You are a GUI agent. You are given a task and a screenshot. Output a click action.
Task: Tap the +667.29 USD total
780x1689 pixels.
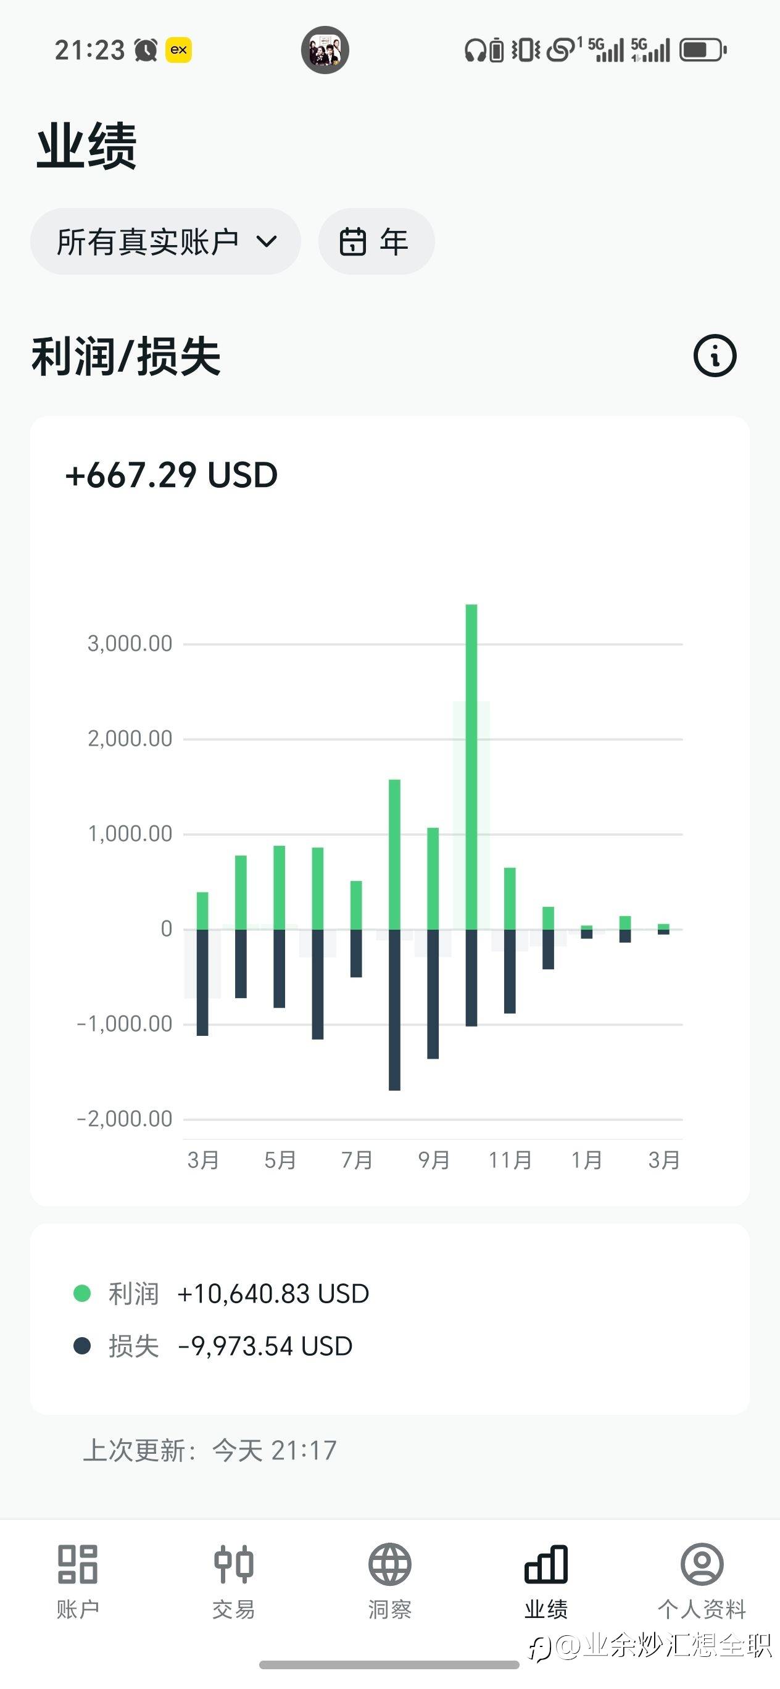[x=171, y=475]
